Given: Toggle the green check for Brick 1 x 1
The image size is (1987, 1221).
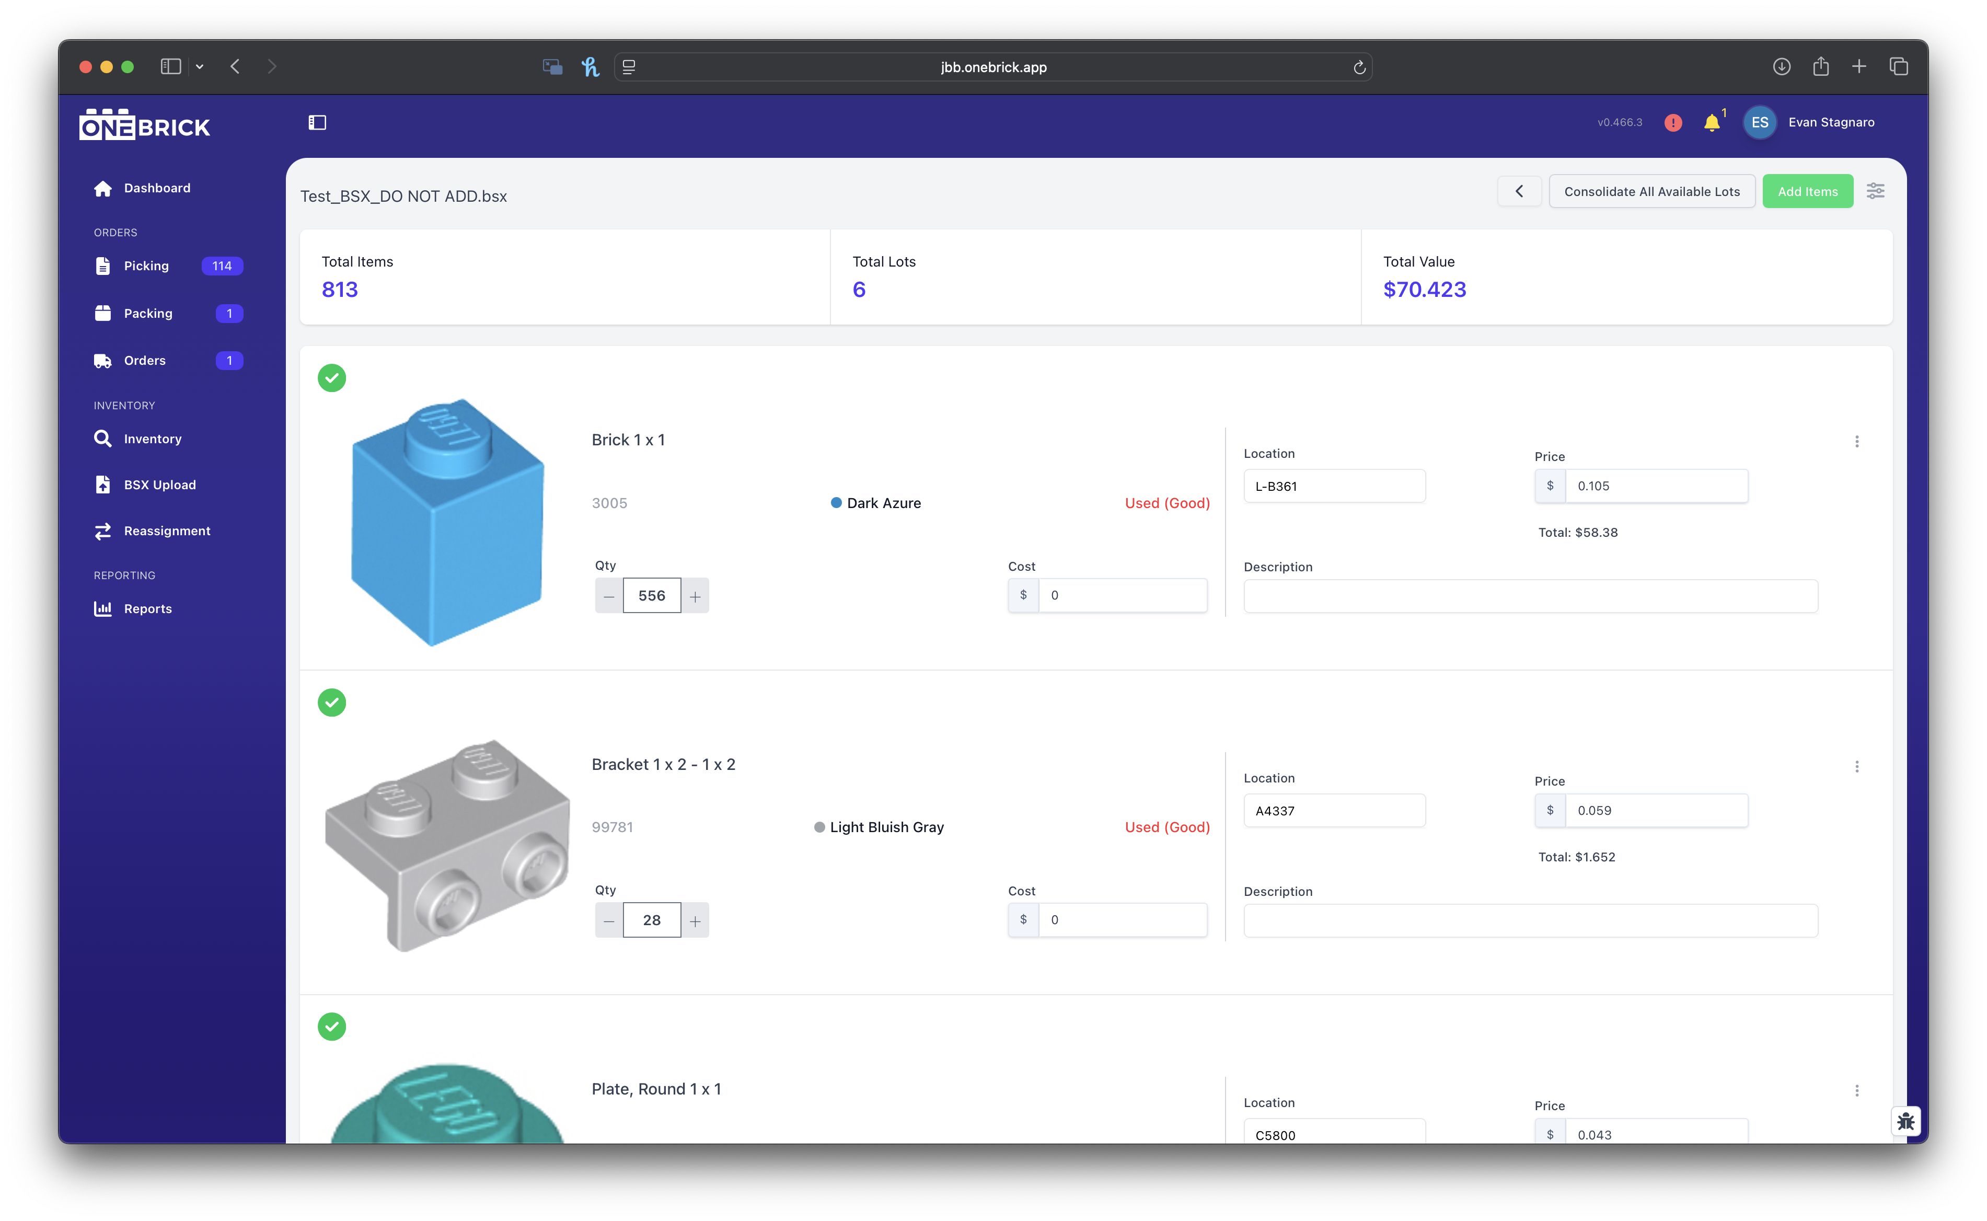Looking at the screenshot, I should (x=332, y=378).
